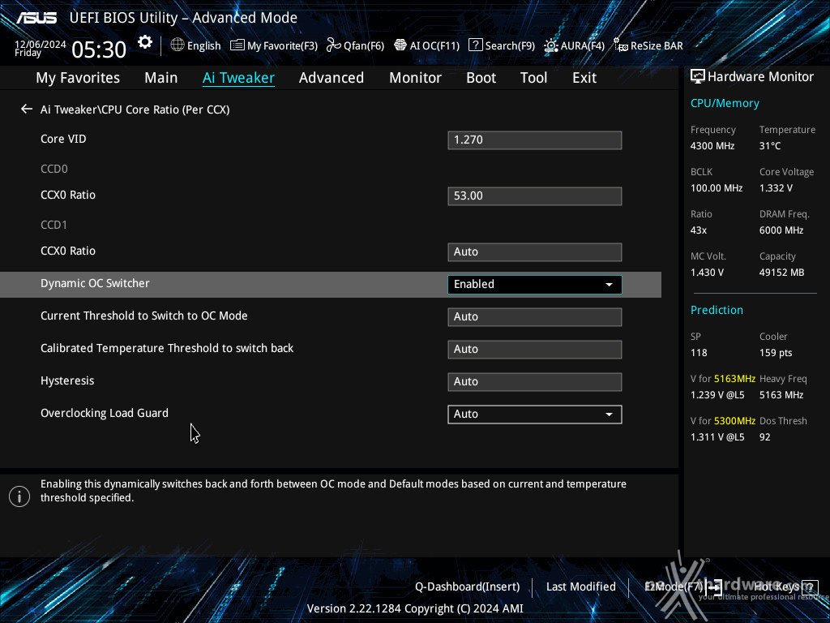This screenshot has height=623, width=830.
Task: Click the Ai Tweaker\CPU Core Ratio breadcrumb path
Action: click(x=135, y=110)
